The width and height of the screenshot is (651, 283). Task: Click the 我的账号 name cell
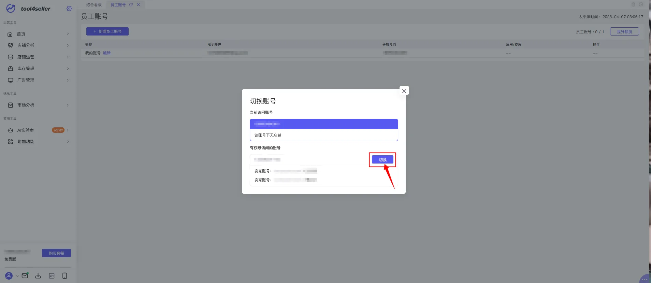[93, 53]
